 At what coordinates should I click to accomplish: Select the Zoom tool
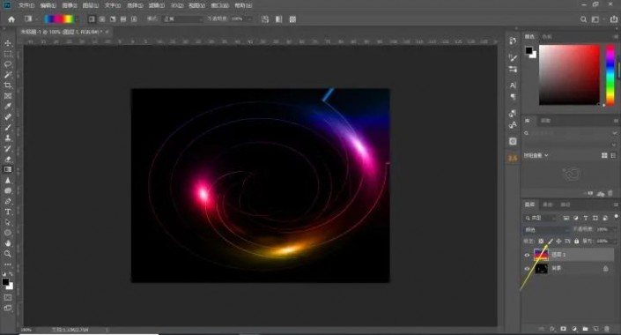tap(8, 254)
